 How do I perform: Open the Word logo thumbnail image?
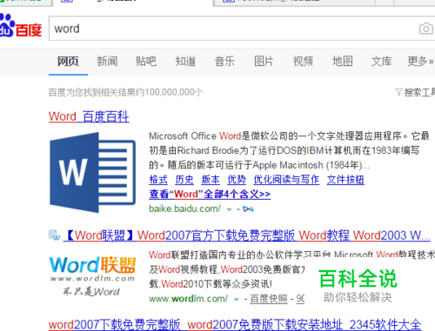point(93,173)
